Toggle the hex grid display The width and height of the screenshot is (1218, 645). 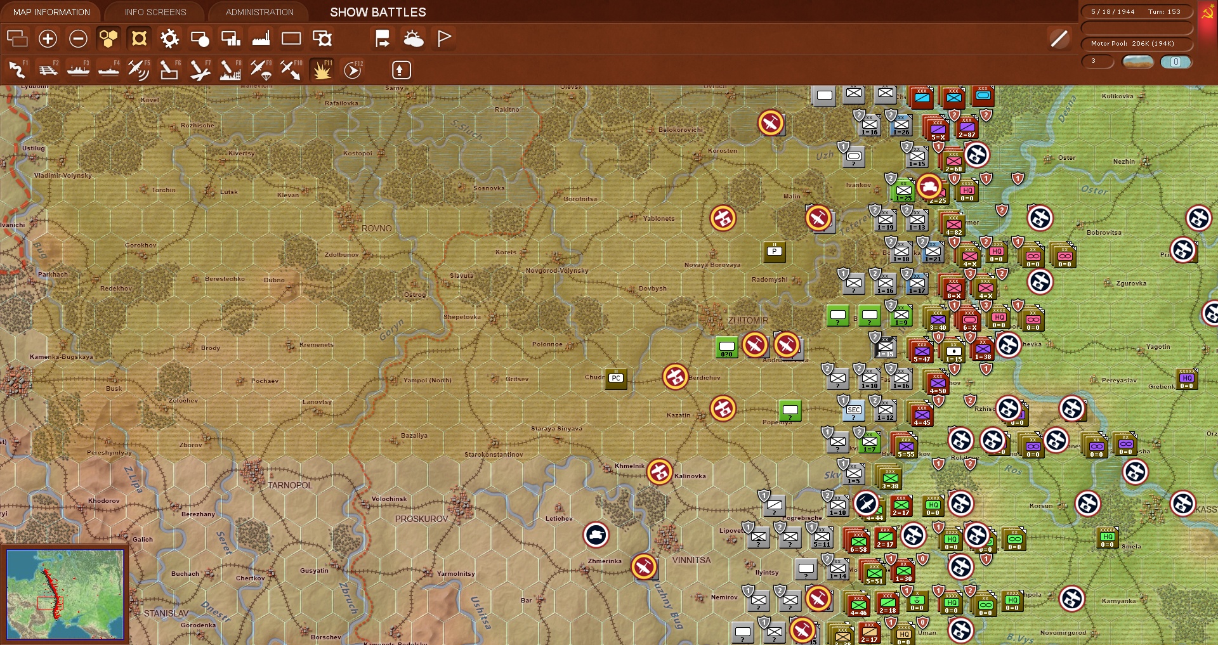click(x=108, y=39)
